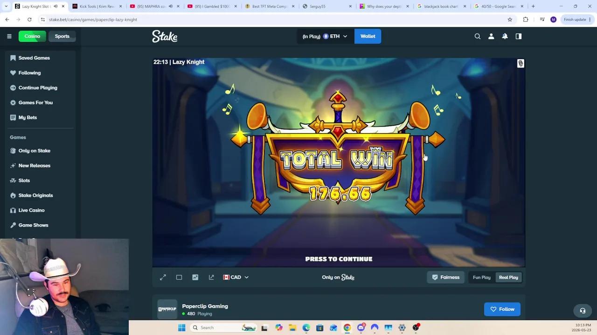This screenshot has width=597, height=335.
Task: Open the Fairness info
Action: pyautogui.click(x=445, y=277)
